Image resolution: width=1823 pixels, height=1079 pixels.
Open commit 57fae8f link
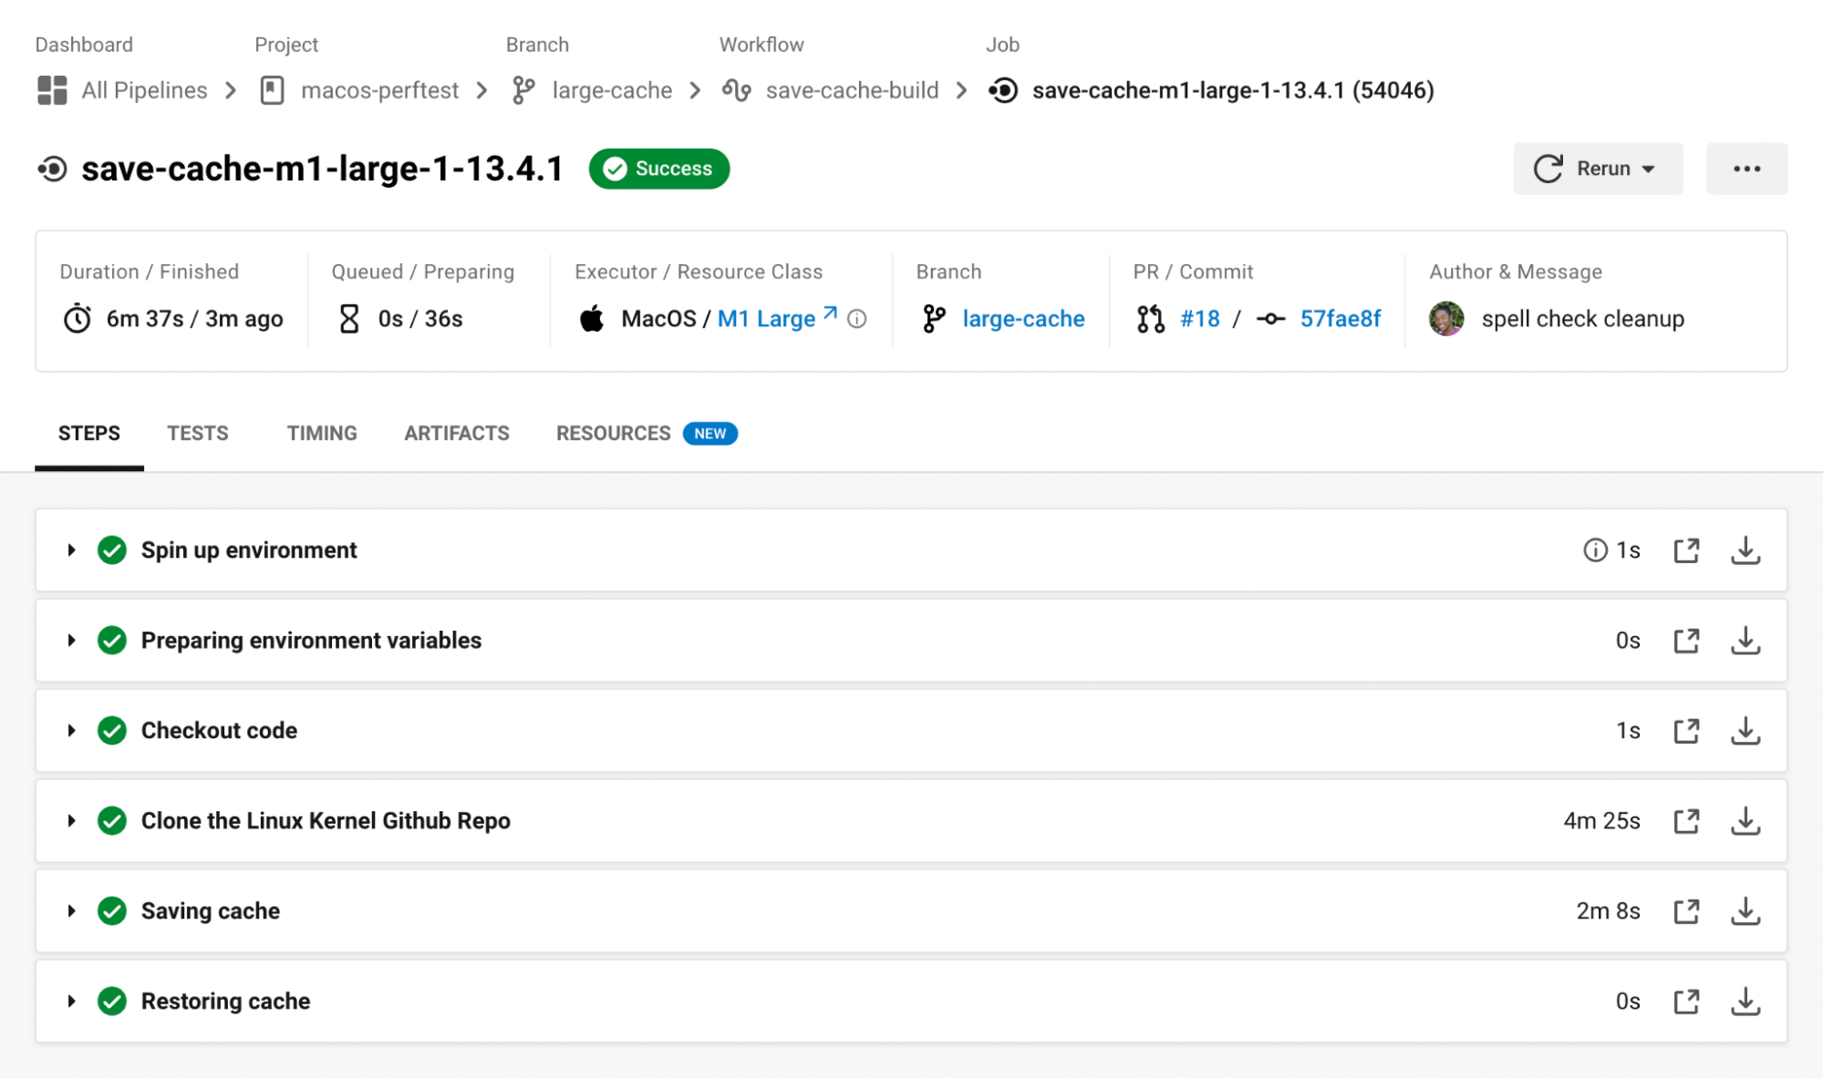click(x=1340, y=318)
